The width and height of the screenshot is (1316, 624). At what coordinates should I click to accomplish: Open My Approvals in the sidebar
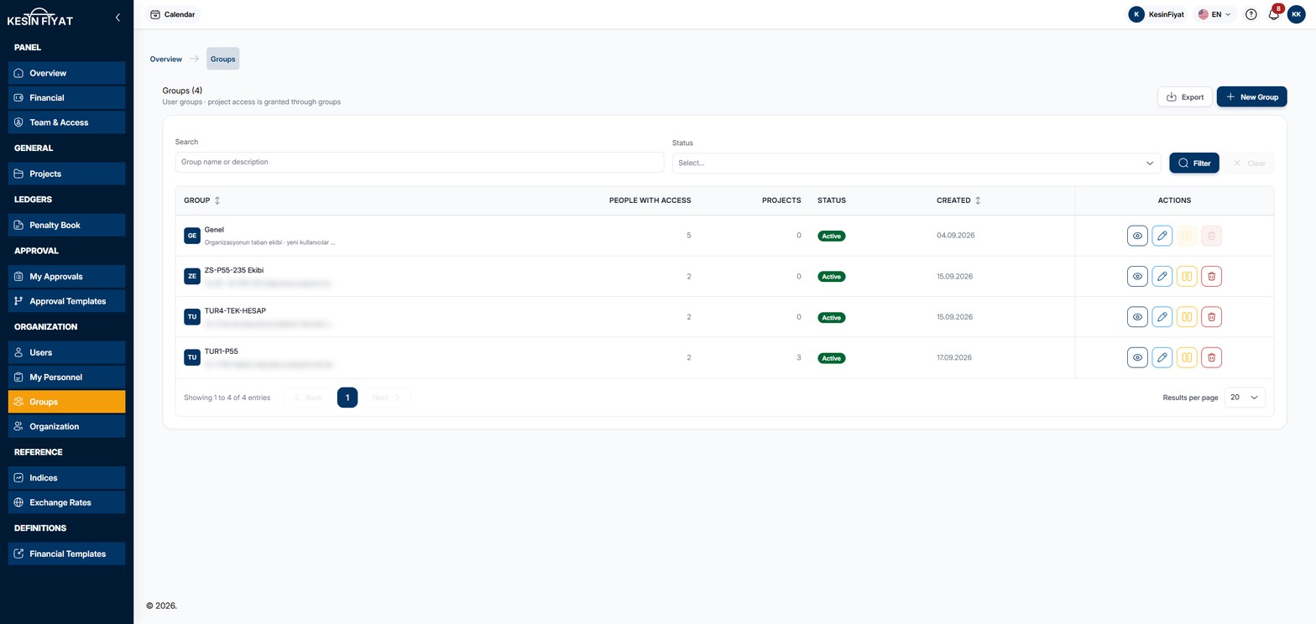coord(66,276)
